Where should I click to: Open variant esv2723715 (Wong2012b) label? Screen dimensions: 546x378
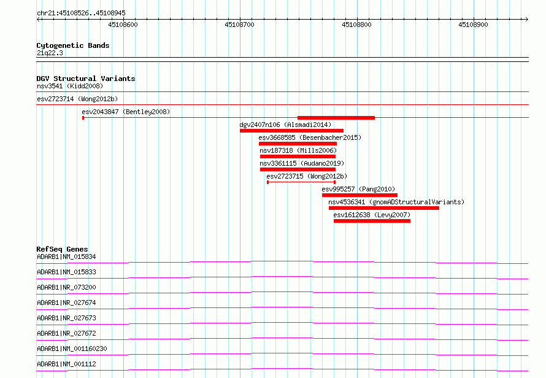pos(307,176)
